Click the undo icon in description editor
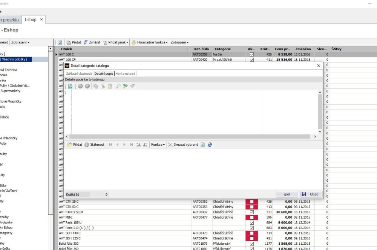Screen dimensions: 377x250 pyautogui.click(x=80, y=86)
